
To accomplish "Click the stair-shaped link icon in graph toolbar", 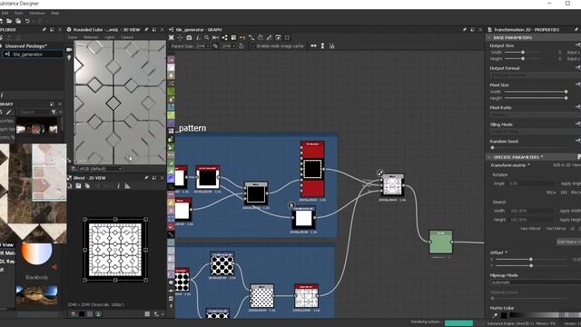I will coord(251,37).
